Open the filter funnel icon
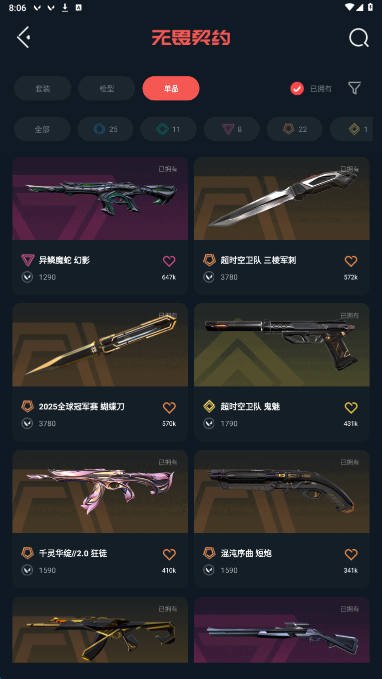 coord(354,88)
